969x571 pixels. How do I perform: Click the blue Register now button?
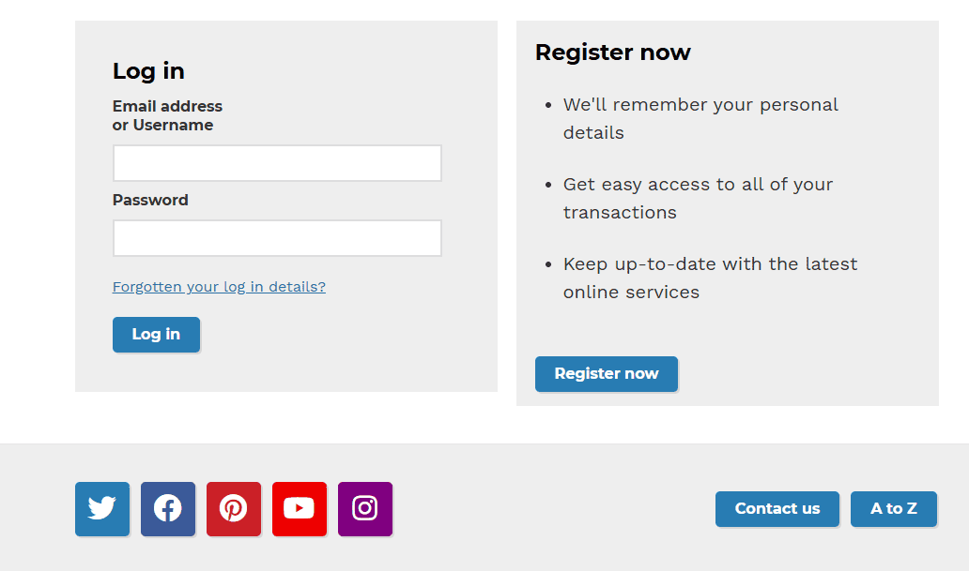(x=607, y=373)
